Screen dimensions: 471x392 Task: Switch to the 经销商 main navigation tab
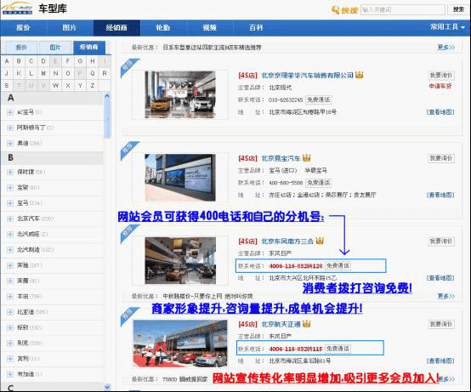pos(116,28)
